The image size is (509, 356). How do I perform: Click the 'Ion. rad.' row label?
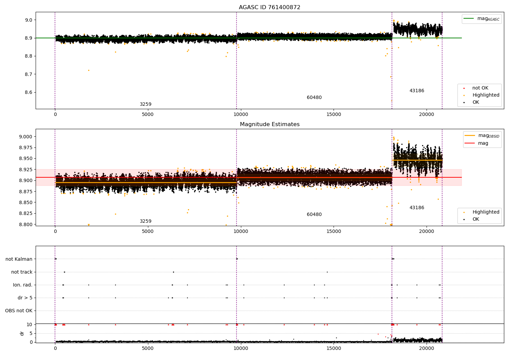pos(23,285)
